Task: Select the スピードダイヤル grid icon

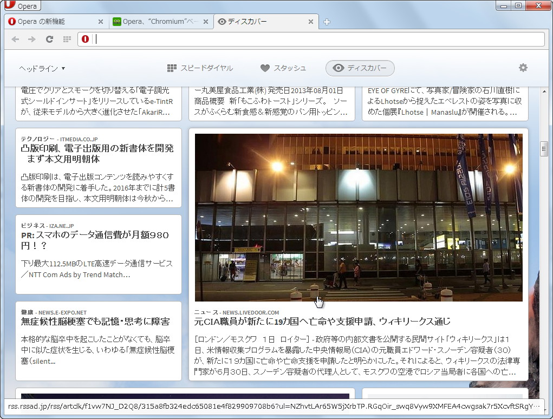Action: 171,68
